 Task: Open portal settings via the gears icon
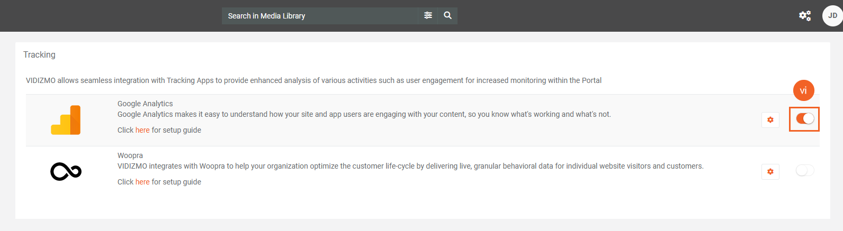(x=805, y=16)
